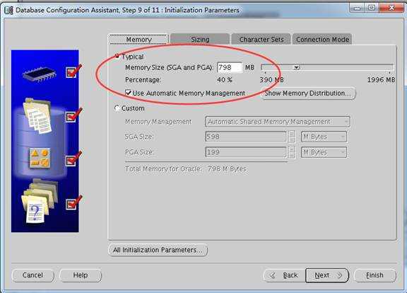
Task: Open the Character Sets tab
Action: (261, 40)
